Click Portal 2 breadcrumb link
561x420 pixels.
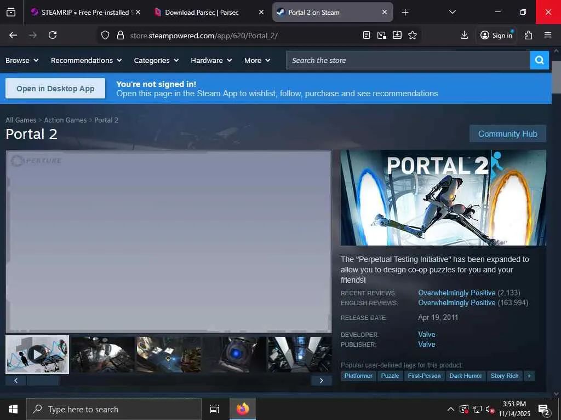point(106,120)
